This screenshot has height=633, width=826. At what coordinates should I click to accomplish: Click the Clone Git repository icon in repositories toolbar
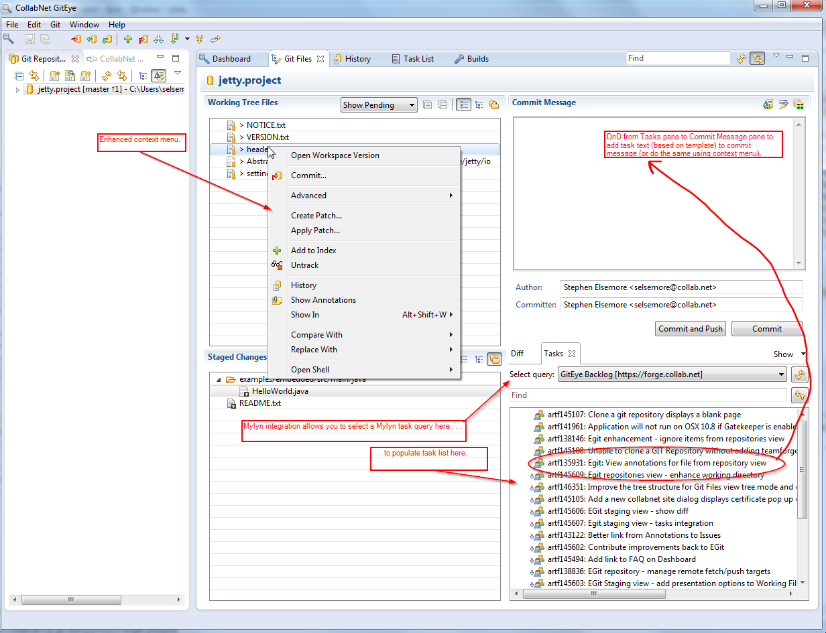tap(69, 76)
